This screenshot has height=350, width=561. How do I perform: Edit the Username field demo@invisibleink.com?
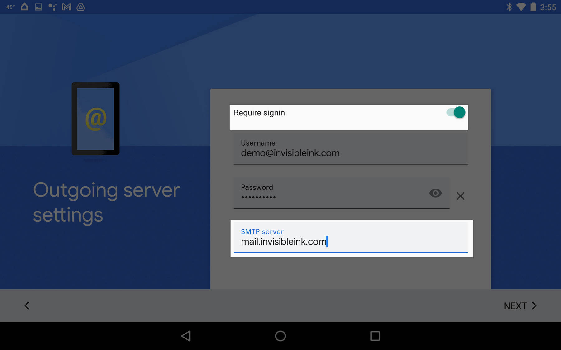click(x=350, y=149)
